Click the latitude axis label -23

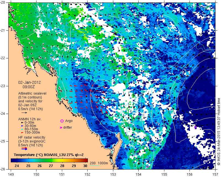point(3,86)
